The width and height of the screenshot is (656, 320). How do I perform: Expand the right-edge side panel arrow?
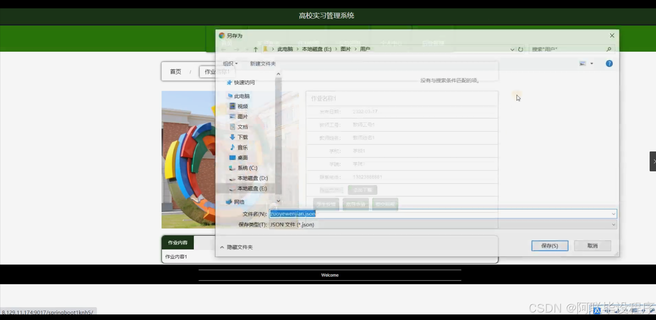[x=653, y=161]
